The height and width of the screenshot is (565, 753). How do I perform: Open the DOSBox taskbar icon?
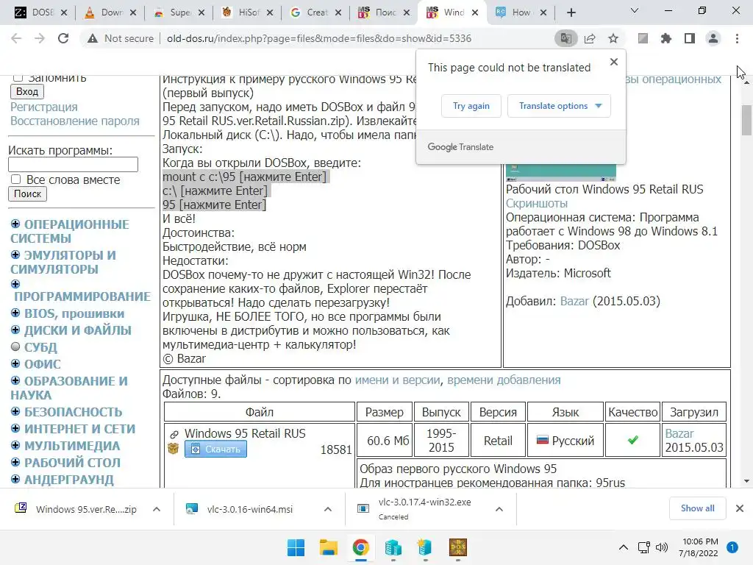point(457,547)
